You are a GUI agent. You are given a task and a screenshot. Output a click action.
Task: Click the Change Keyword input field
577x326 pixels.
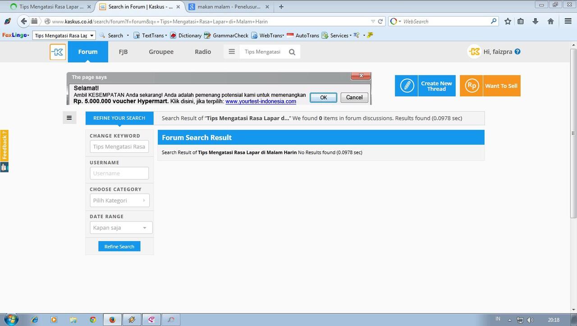coord(119,147)
